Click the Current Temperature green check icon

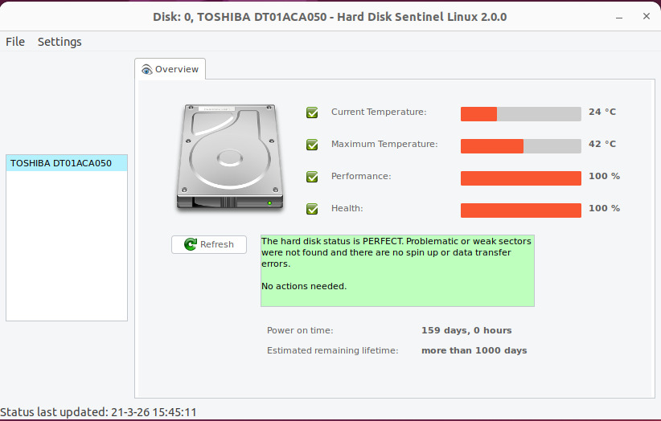tap(312, 112)
